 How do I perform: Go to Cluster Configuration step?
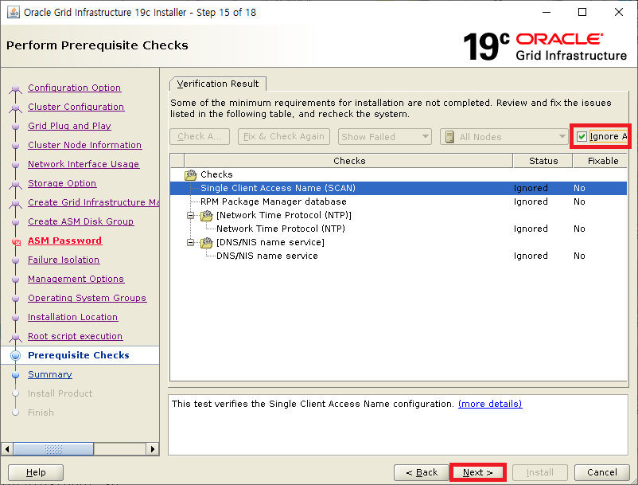(76, 107)
